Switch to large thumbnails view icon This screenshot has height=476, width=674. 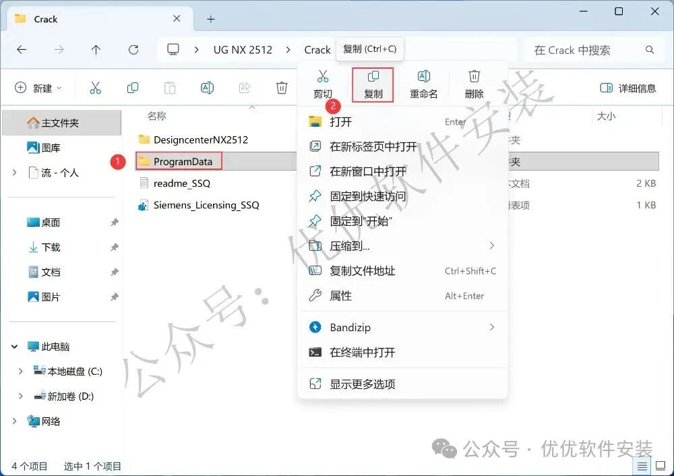click(x=661, y=466)
